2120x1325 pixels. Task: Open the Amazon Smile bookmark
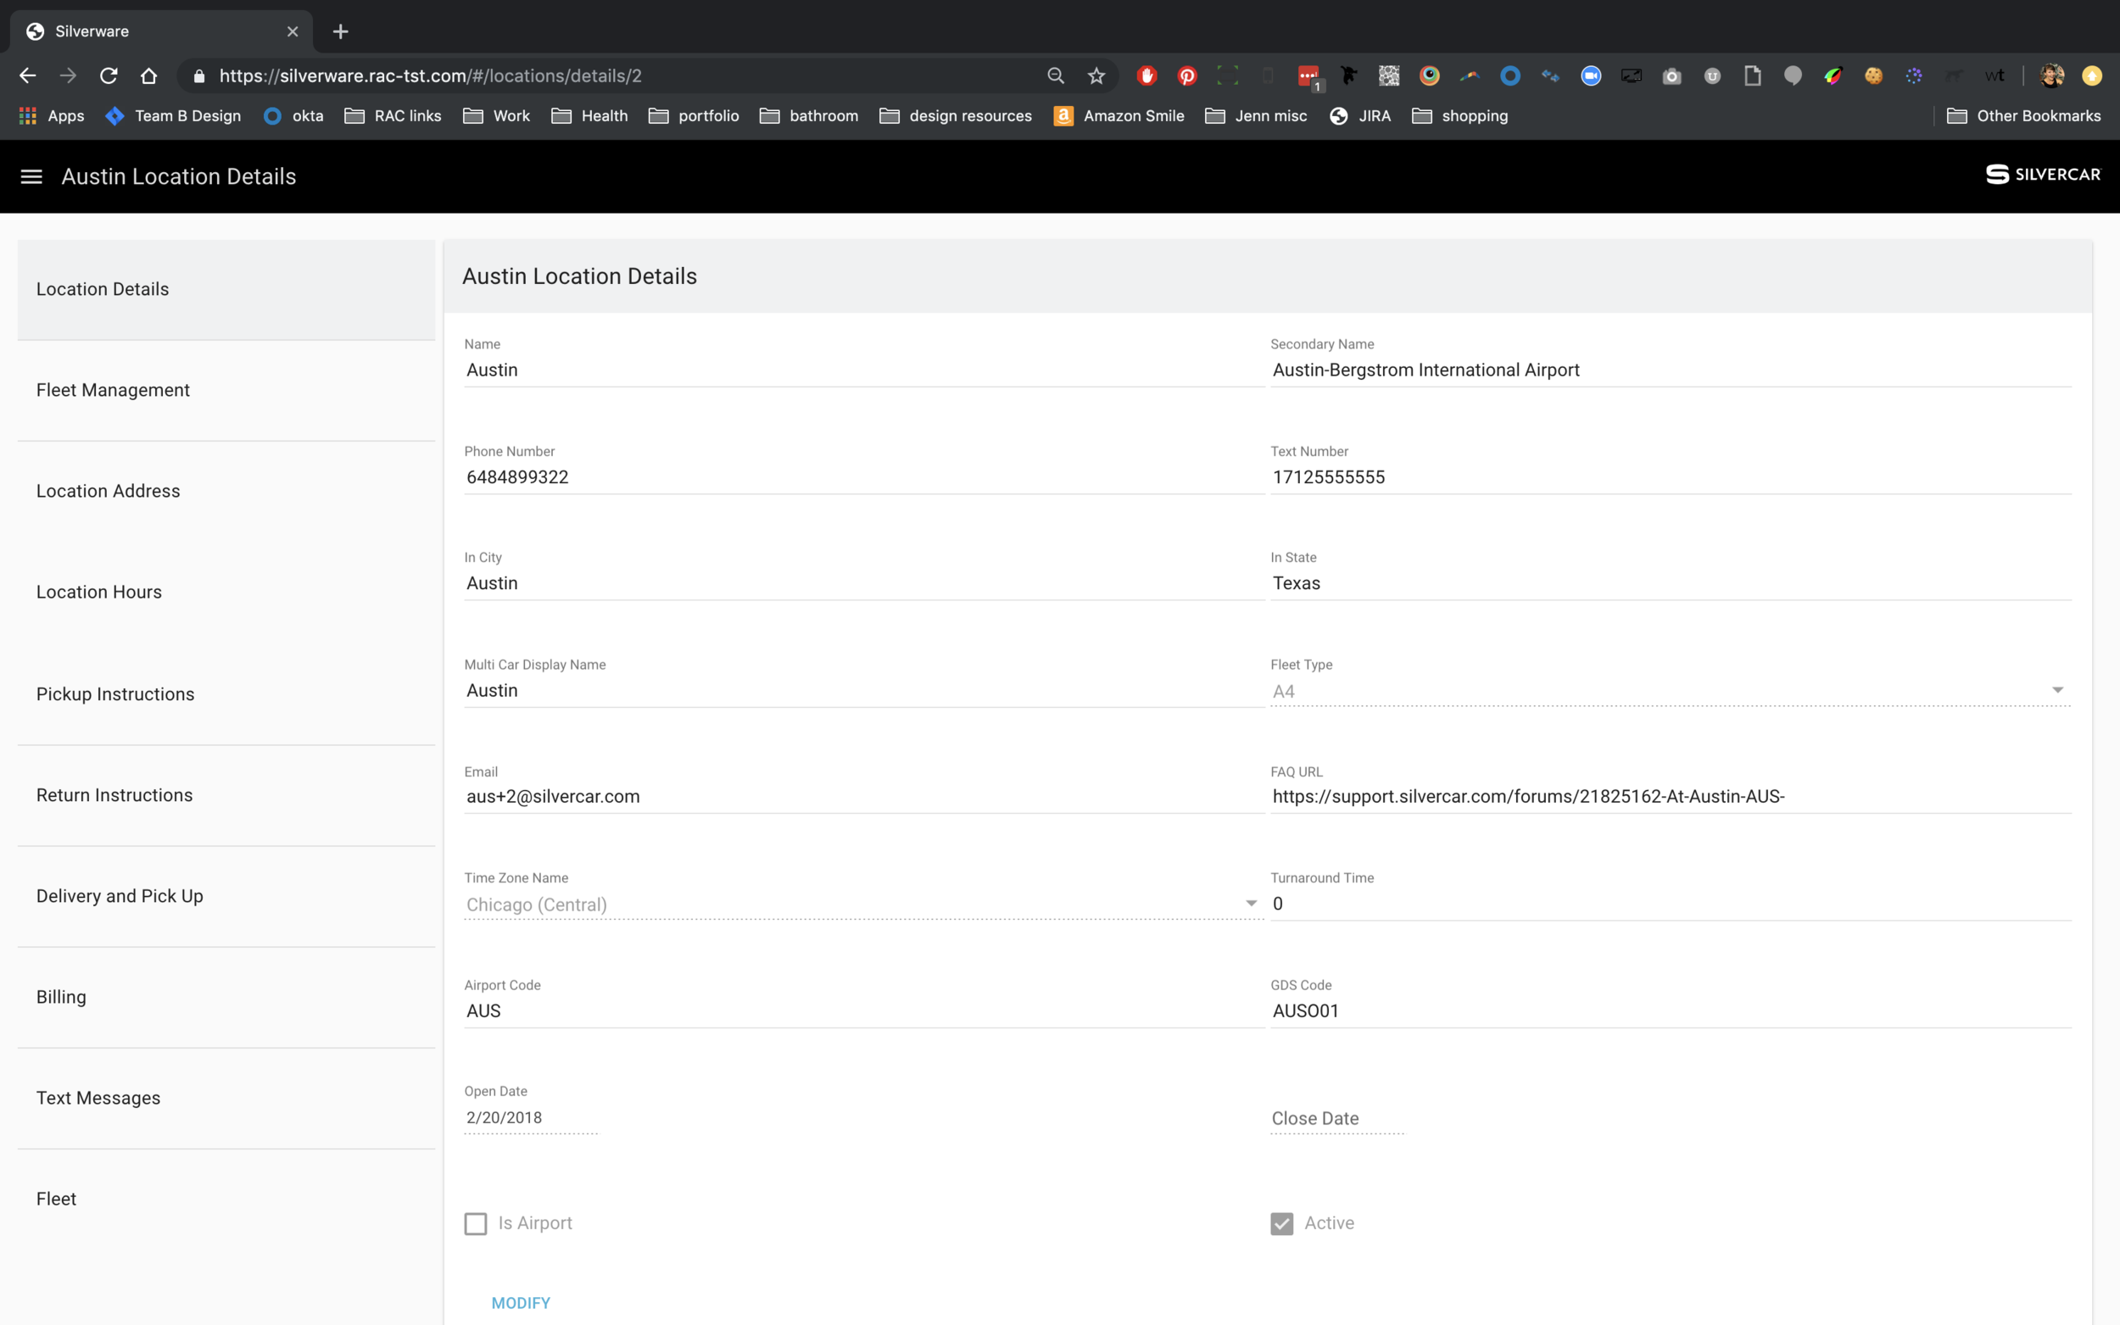(x=1119, y=115)
